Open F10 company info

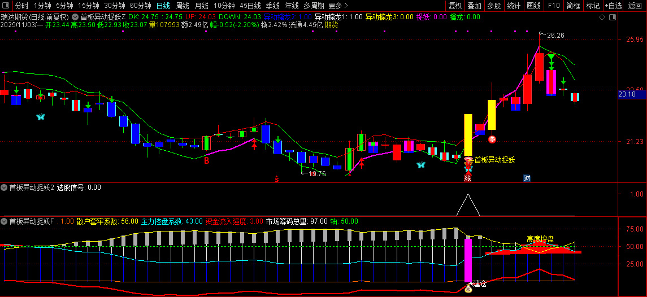[553, 6]
